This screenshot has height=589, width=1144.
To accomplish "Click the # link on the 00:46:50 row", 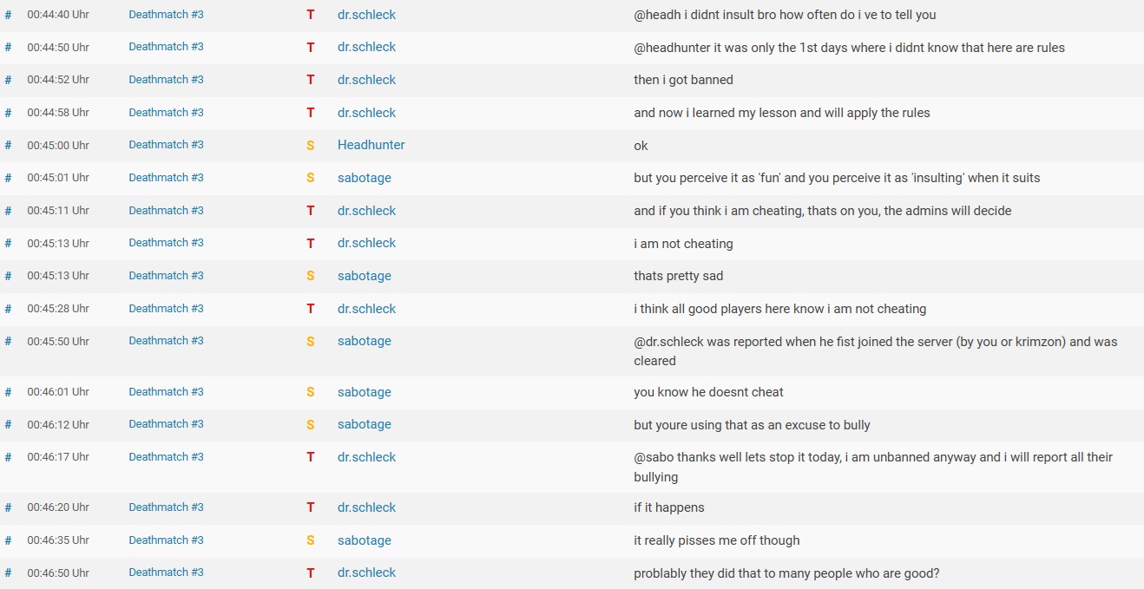I will pyautogui.click(x=8, y=573).
